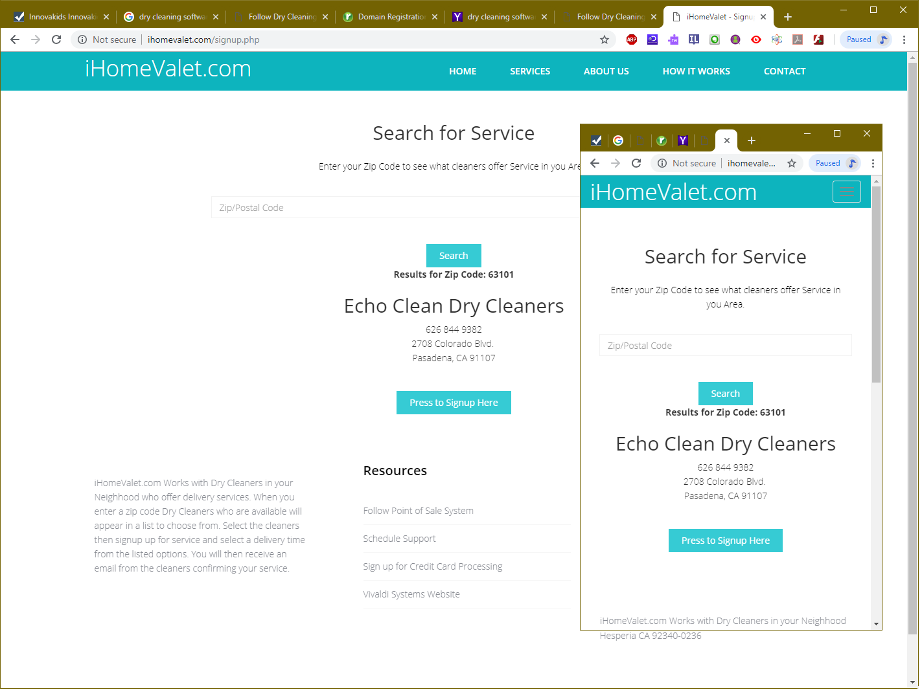The height and width of the screenshot is (692, 922).
Task: Click Paused profile button in main window
Action: pos(866,39)
